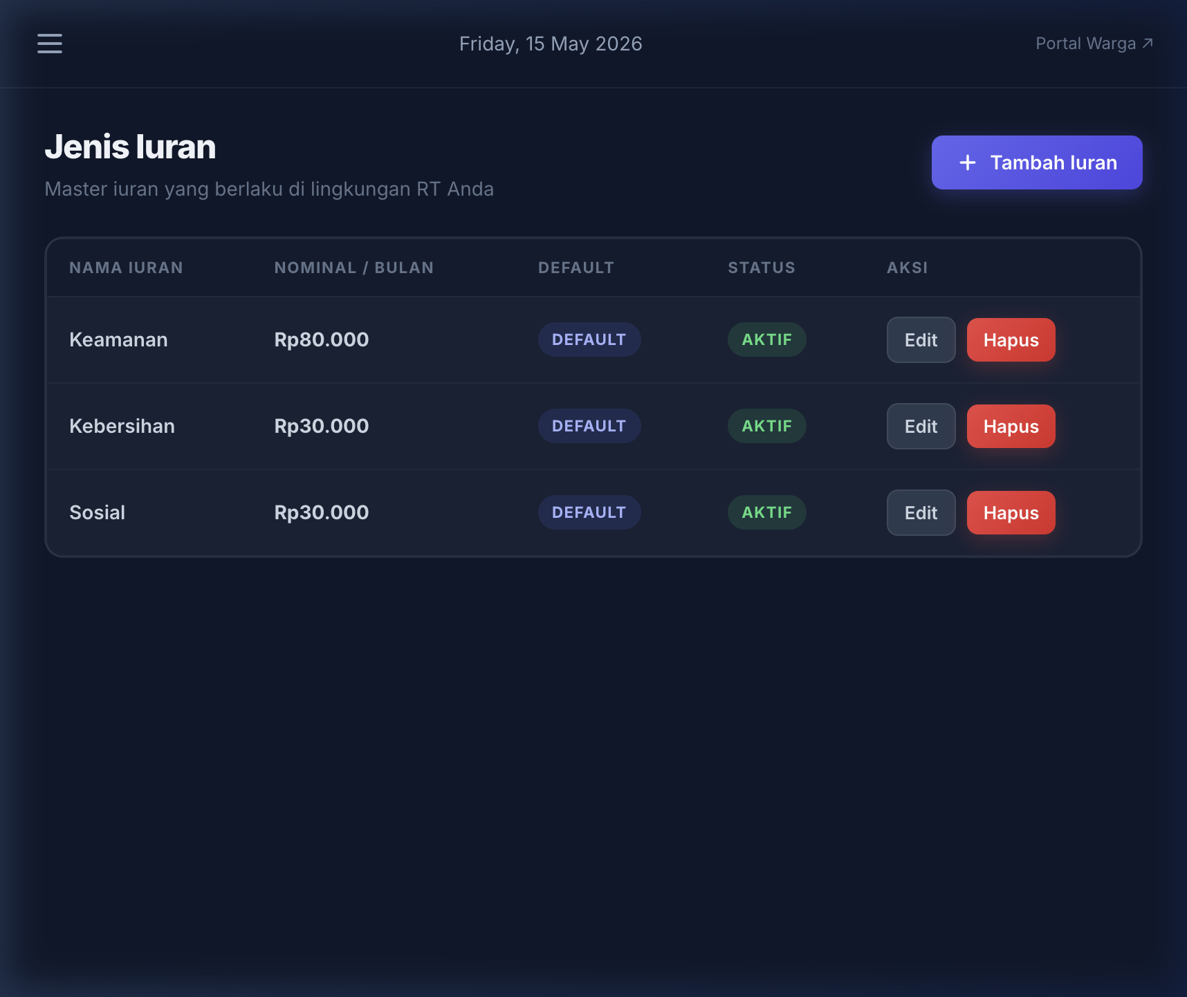Edit the Kebersihan iuran

(921, 427)
